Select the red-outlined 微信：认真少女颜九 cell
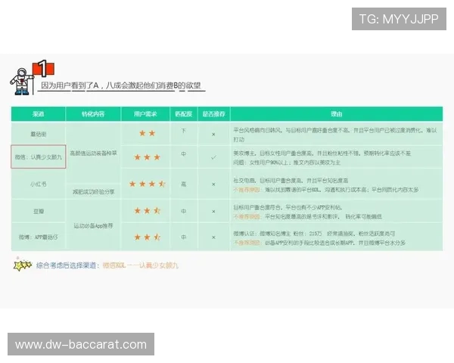 (x=39, y=157)
